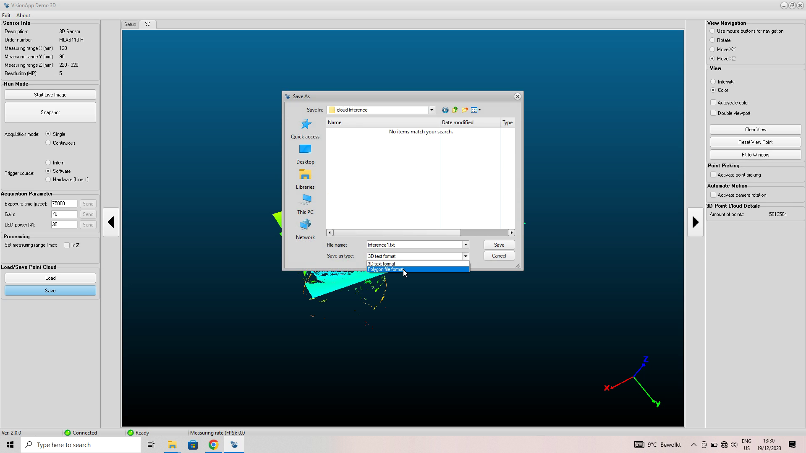The width and height of the screenshot is (806, 453).
Task: Create new folder via toolbar icon
Action: 465,110
